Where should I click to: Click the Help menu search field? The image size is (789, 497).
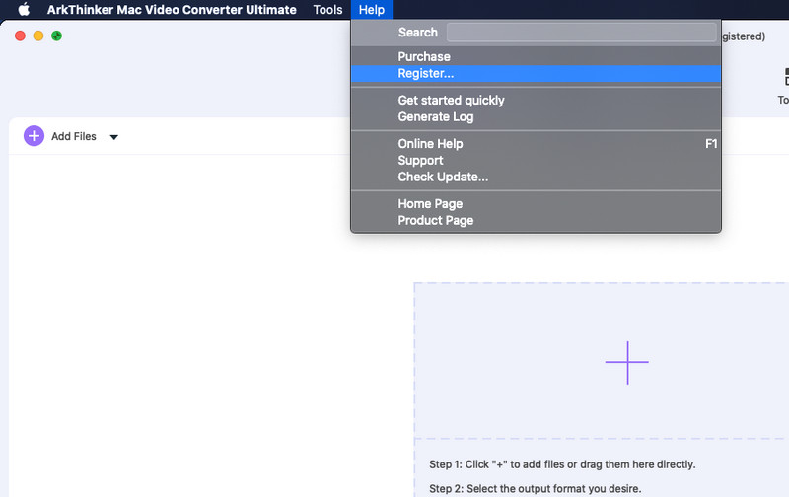[x=581, y=33]
